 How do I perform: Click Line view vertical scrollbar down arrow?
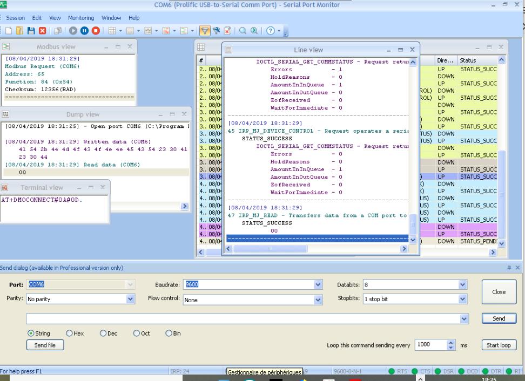point(413,240)
